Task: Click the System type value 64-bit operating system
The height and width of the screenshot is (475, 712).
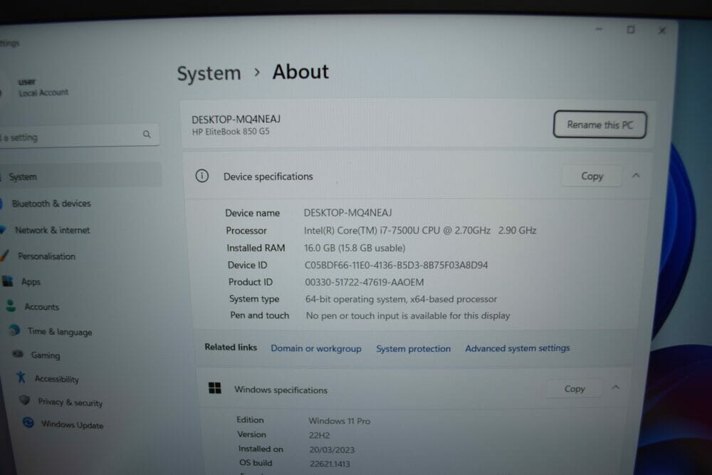Action: (x=401, y=299)
